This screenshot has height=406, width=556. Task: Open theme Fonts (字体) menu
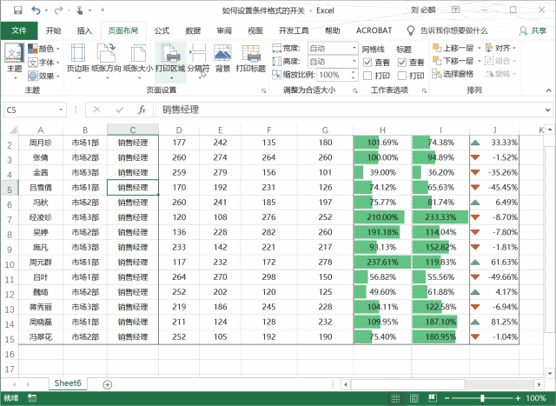click(43, 62)
